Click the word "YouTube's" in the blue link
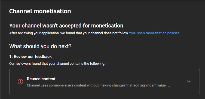Viewport: 205px width, 99px height. point(137,33)
